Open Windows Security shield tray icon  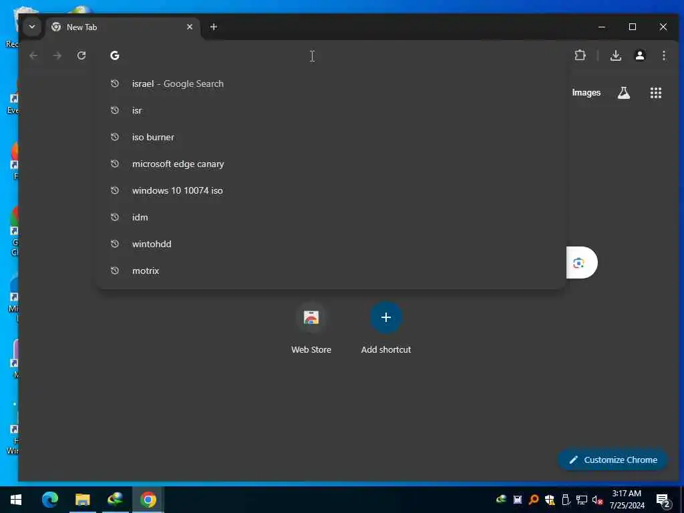pyautogui.click(x=550, y=500)
